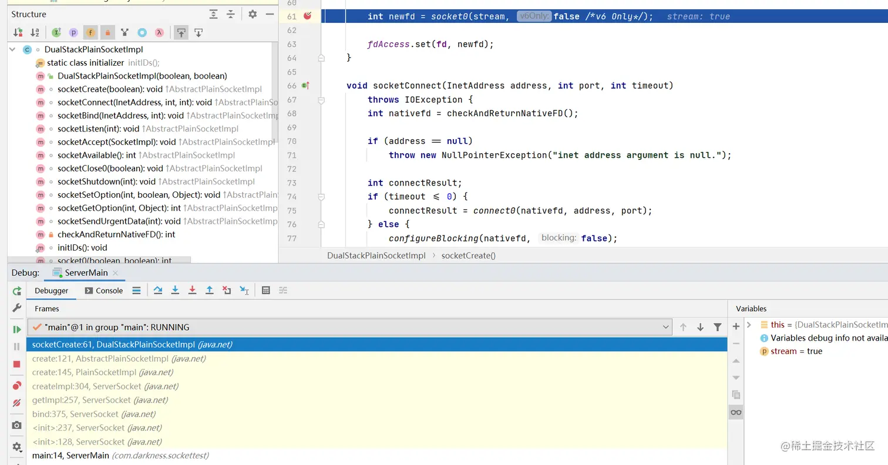Click DualStackPlainSocketImpl breadcrumb
The image size is (888, 465).
[376, 255]
